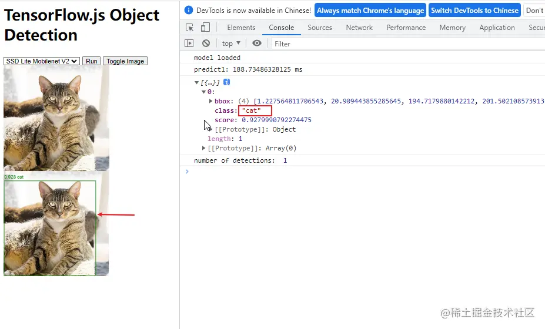Click the predict1: 188.73486328125 ms log

click(248, 69)
